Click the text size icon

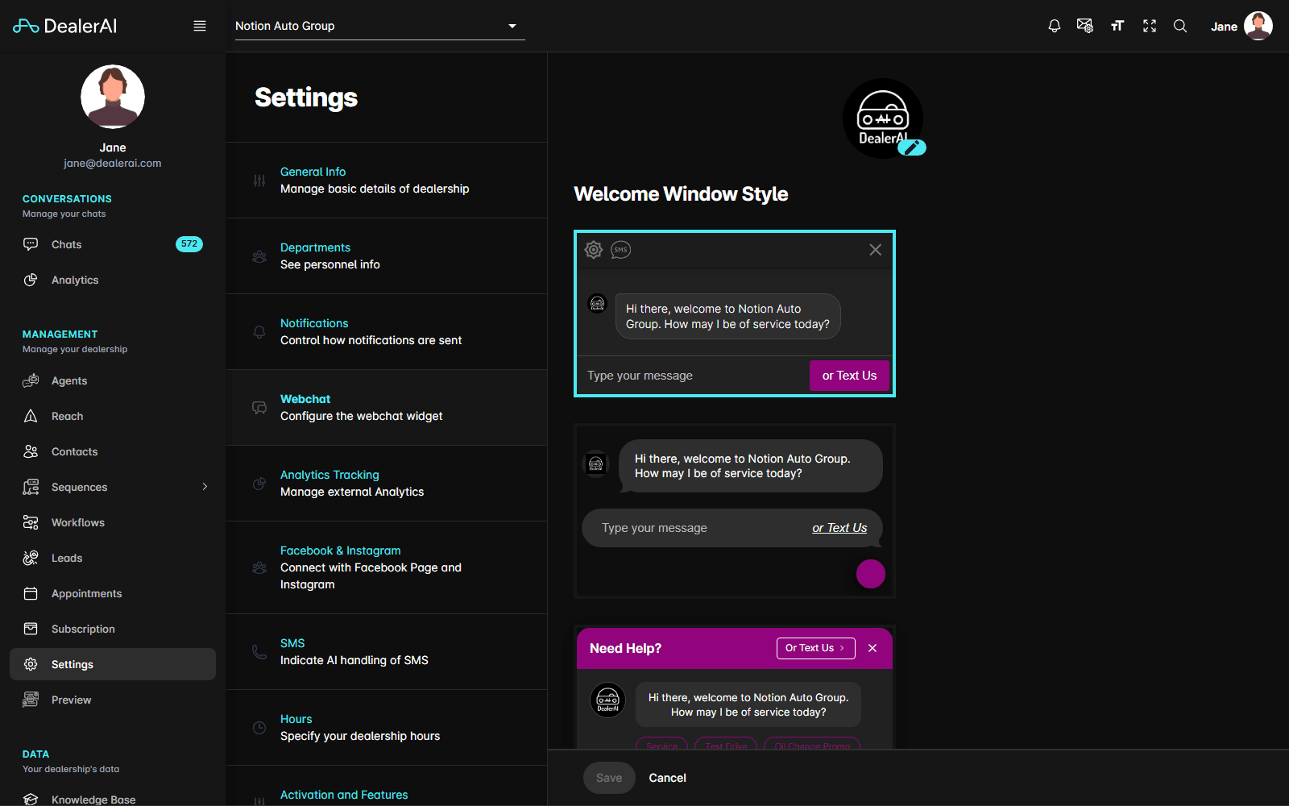point(1117,26)
